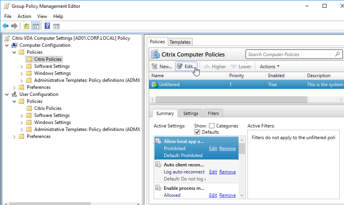Expand Preferences under Computer Configuration

point(14,87)
